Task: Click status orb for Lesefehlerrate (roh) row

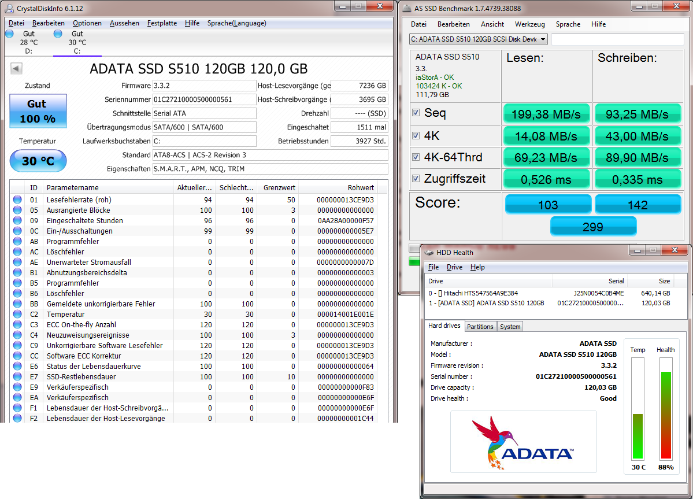Action: point(17,199)
